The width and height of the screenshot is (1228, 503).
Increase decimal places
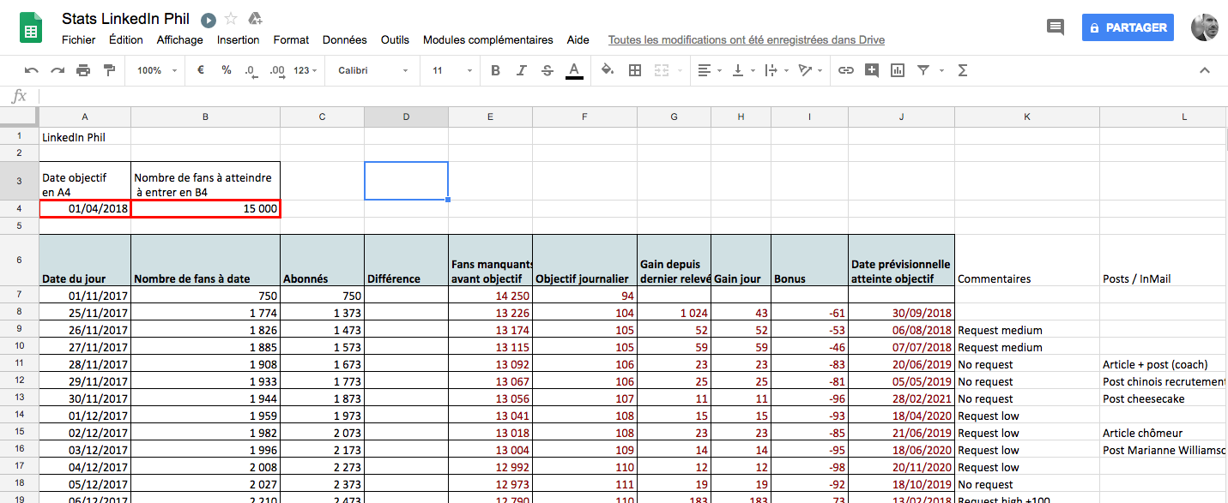pyautogui.click(x=276, y=70)
